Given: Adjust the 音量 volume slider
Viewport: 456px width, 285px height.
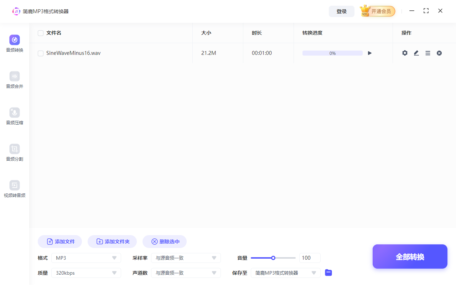Looking at the screenshot, I should (273, 258).
